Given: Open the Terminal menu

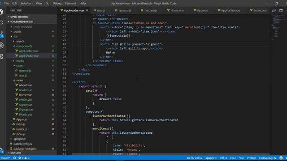Looking at the screenshot, I should tap(70, 3).
